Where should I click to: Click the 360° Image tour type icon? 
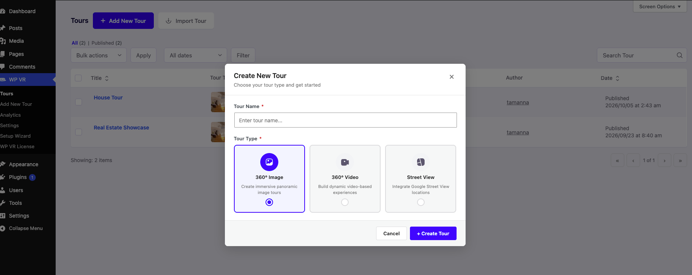click(x=269, y=162)
